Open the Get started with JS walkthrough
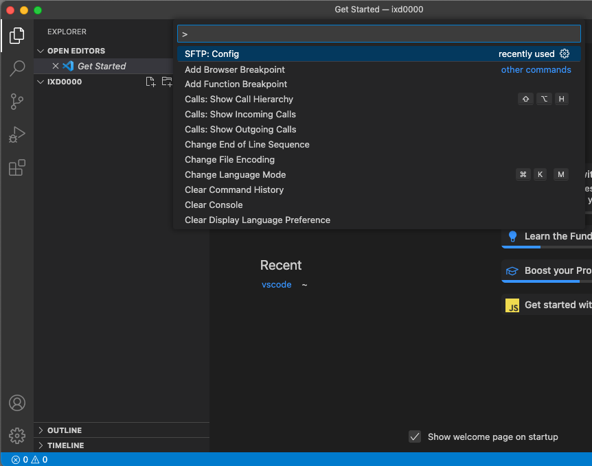Image resolution: width=592 pixels, height=466 pixels. coord(547,305)
